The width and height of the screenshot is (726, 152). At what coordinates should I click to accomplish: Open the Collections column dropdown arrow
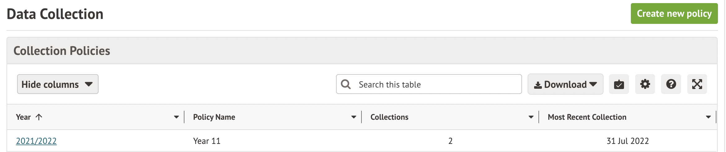click(531, 117)
